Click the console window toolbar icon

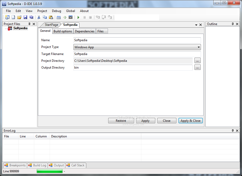(x=71, y=17)
